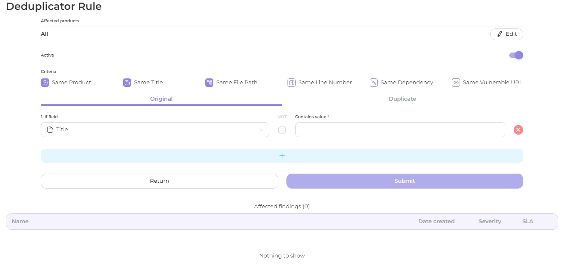The height and width of the screenshot is (271, 567).
Task: Switch to the Duplicate tab
Action: tap(402, 99)
